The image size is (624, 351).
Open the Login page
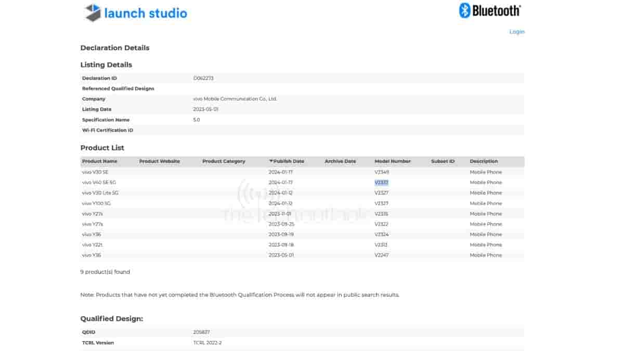click(x=516, y=32)
